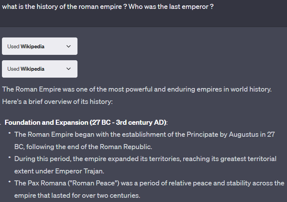Click 'Emperor Trajan' in the second bullet
Image resolution: width=287 pixels, height=202 pixels.
point(79,171)
